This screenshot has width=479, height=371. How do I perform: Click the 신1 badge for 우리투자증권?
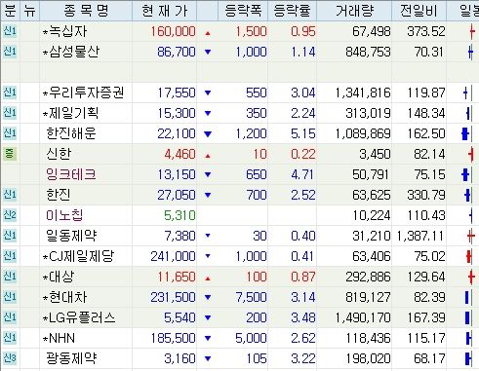point(10,93)
